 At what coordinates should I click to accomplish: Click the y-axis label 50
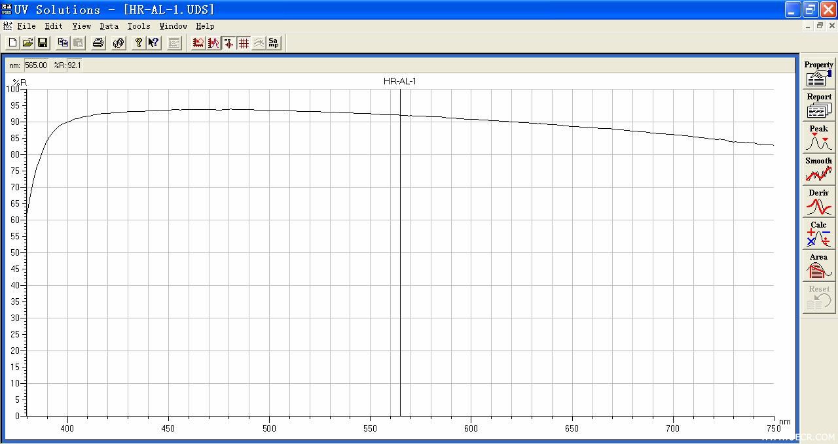pos(15,252)
